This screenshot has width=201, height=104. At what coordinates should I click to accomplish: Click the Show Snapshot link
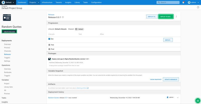(156, 79)
